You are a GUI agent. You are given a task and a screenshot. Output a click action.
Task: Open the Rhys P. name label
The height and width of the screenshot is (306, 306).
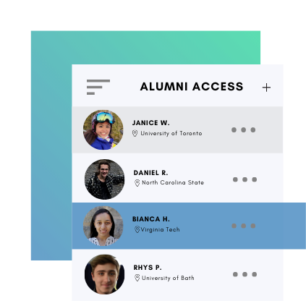tap(148, 268)
